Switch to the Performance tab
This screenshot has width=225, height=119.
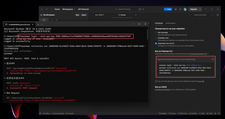coord(170,23)
